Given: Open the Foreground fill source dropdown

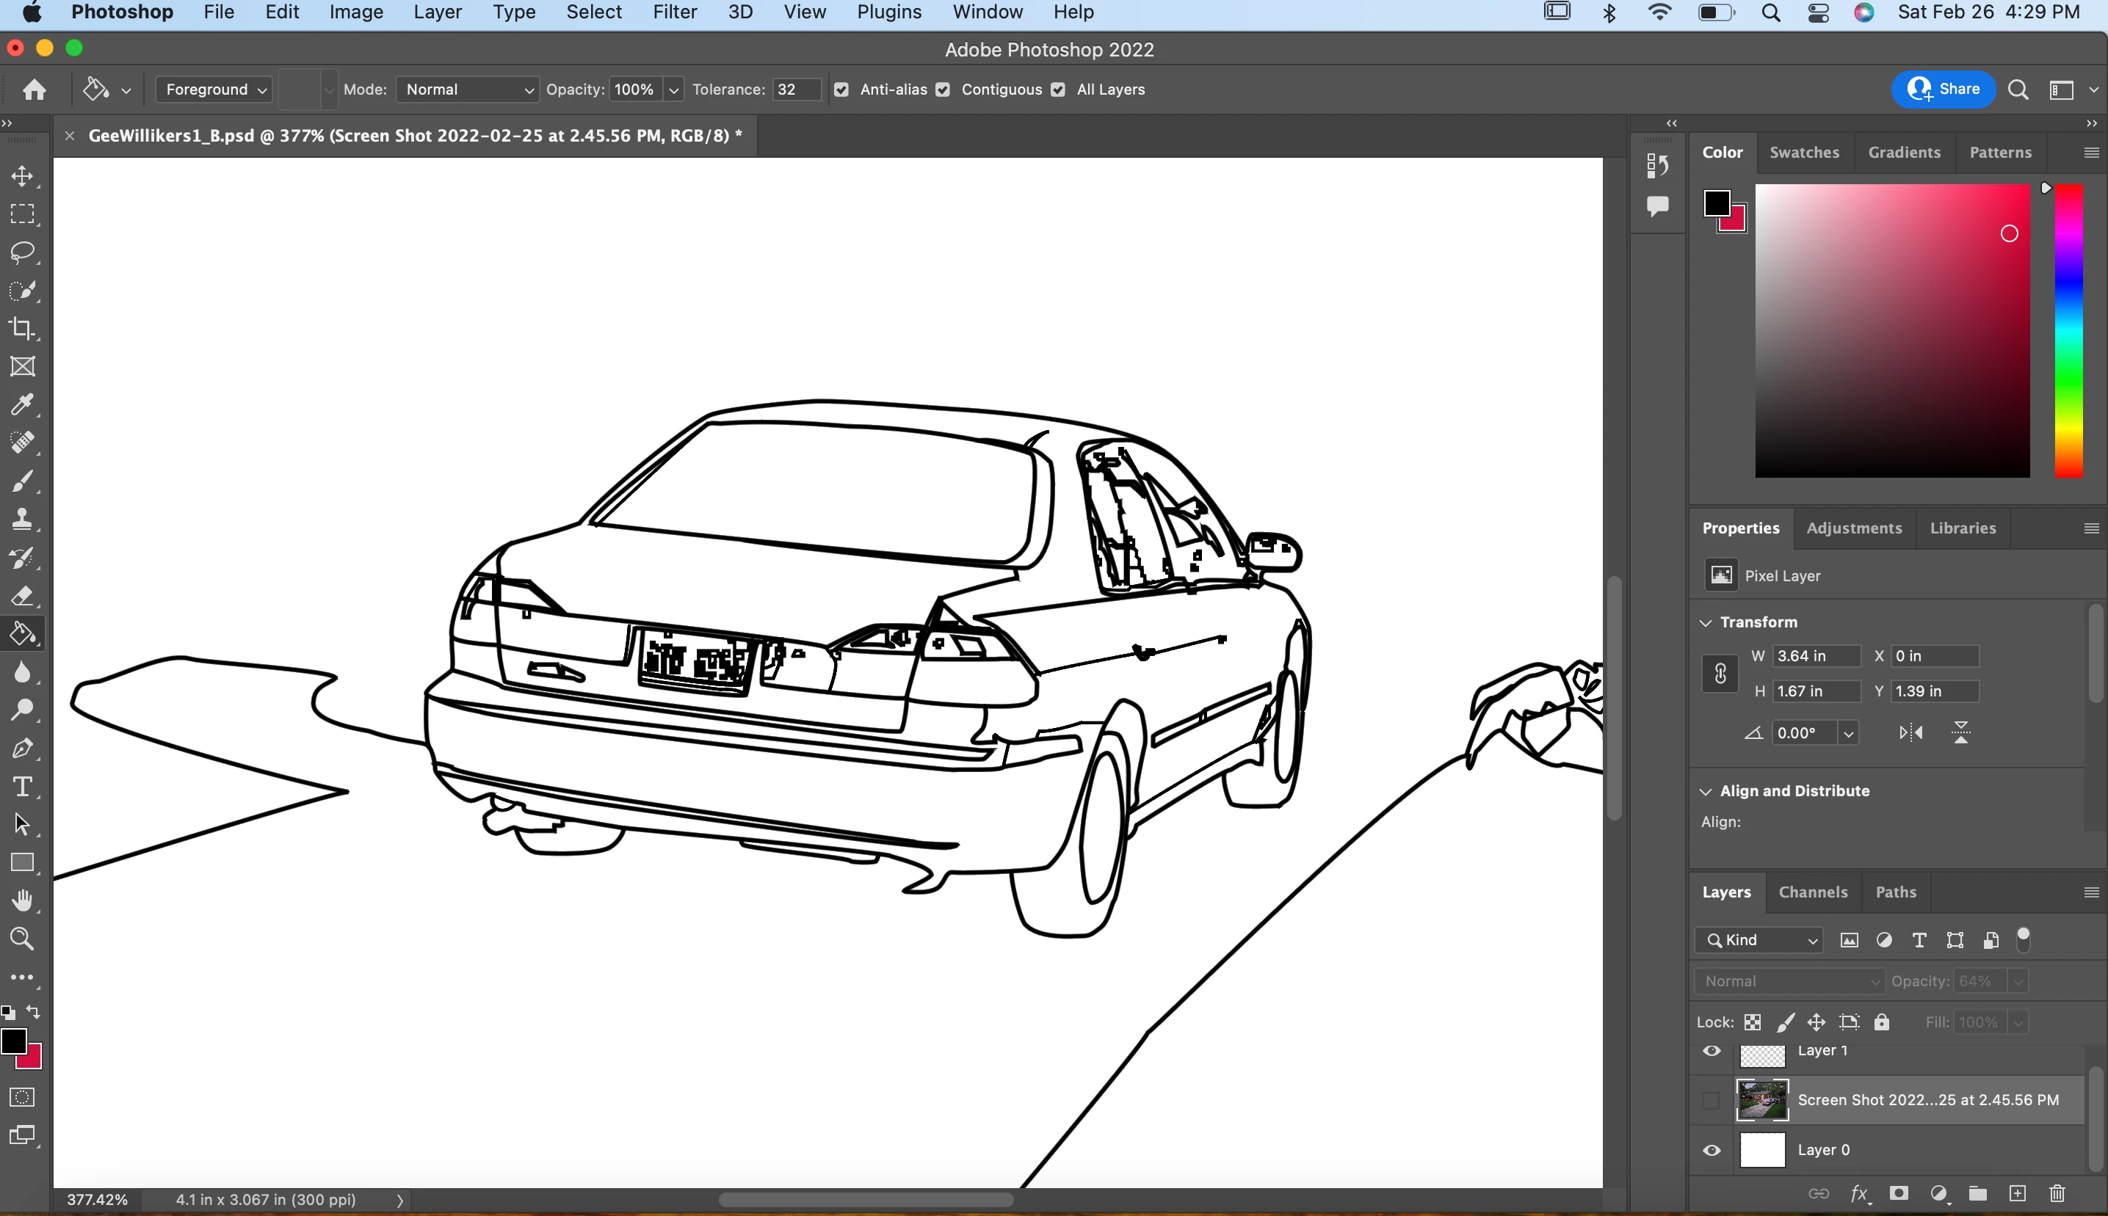Looking at the screenshot, I should click(x=214, y=90).
